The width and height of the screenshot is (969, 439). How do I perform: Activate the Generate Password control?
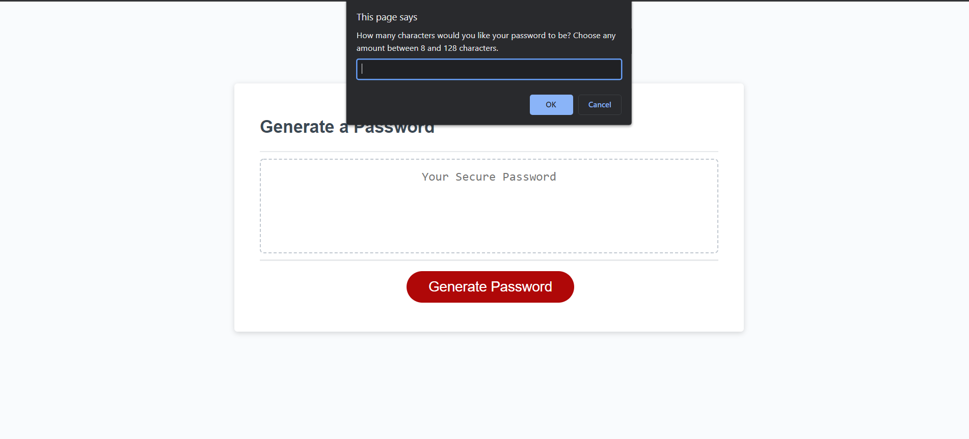point(490,286)
